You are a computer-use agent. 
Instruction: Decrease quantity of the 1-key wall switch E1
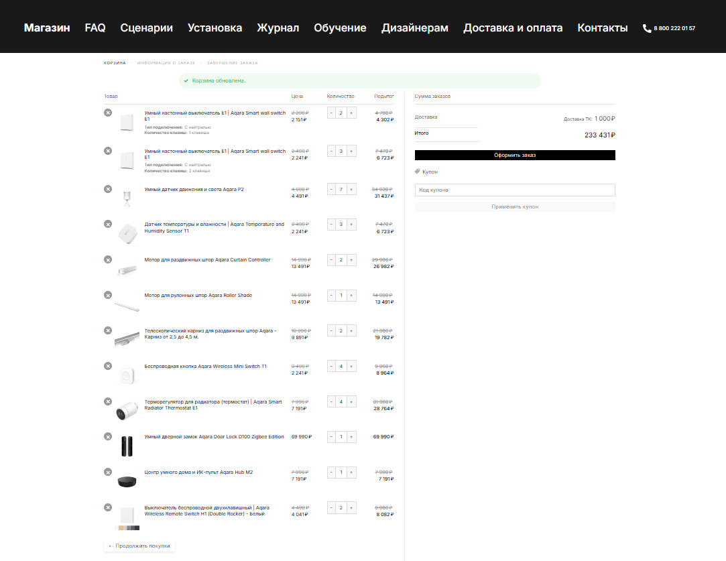pyautogui.click(x=332, y=113)
